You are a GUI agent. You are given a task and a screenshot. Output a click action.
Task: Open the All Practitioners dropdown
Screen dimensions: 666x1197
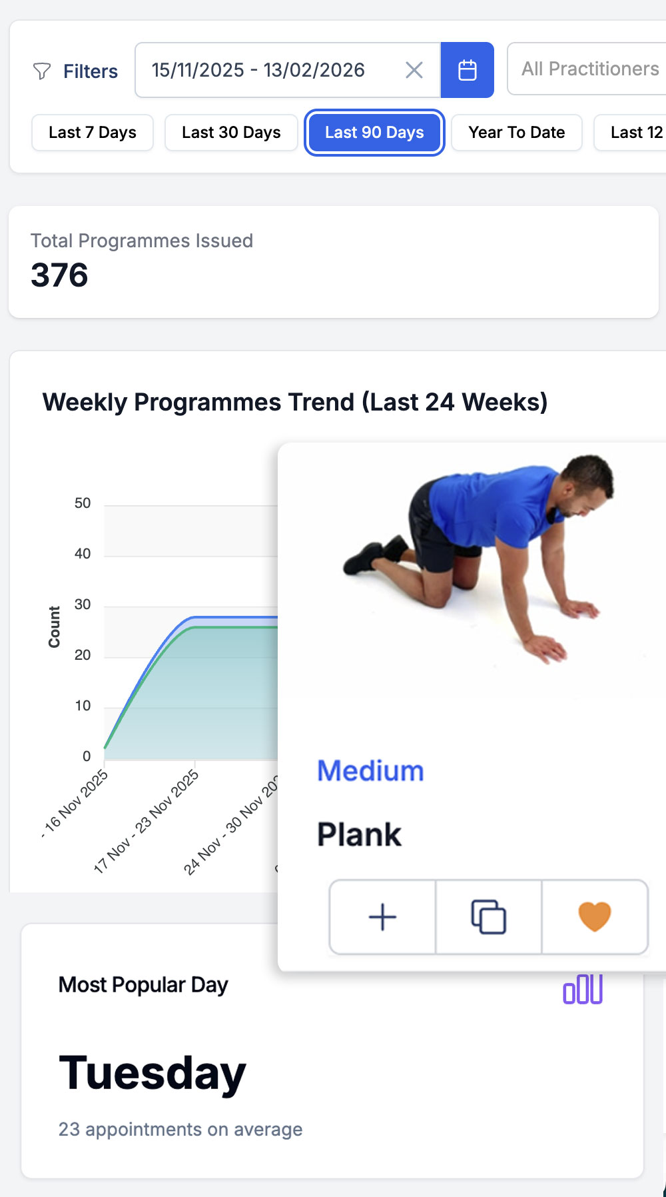[589, 69]
